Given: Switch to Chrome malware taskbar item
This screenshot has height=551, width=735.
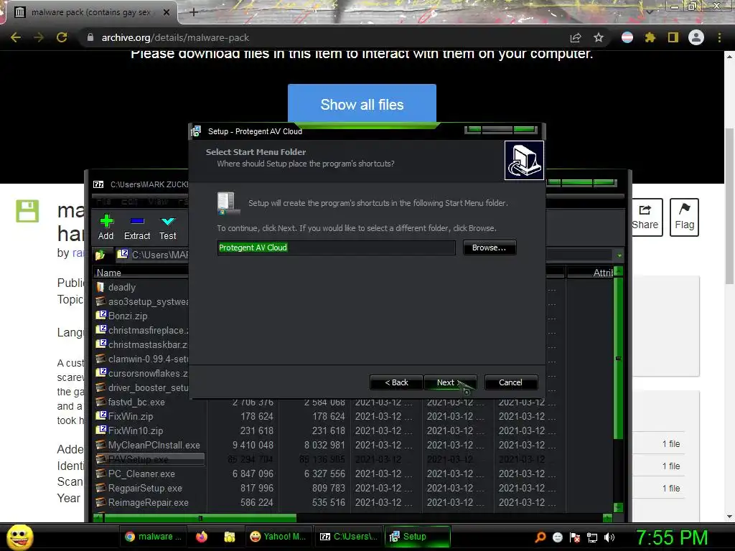Looking at the screenshot, I should point(154,537).
